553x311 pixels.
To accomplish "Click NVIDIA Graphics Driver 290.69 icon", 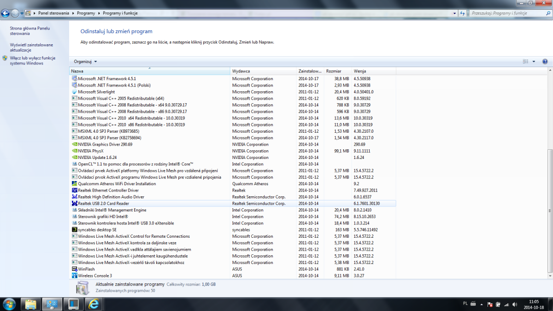I will [75, 144].
